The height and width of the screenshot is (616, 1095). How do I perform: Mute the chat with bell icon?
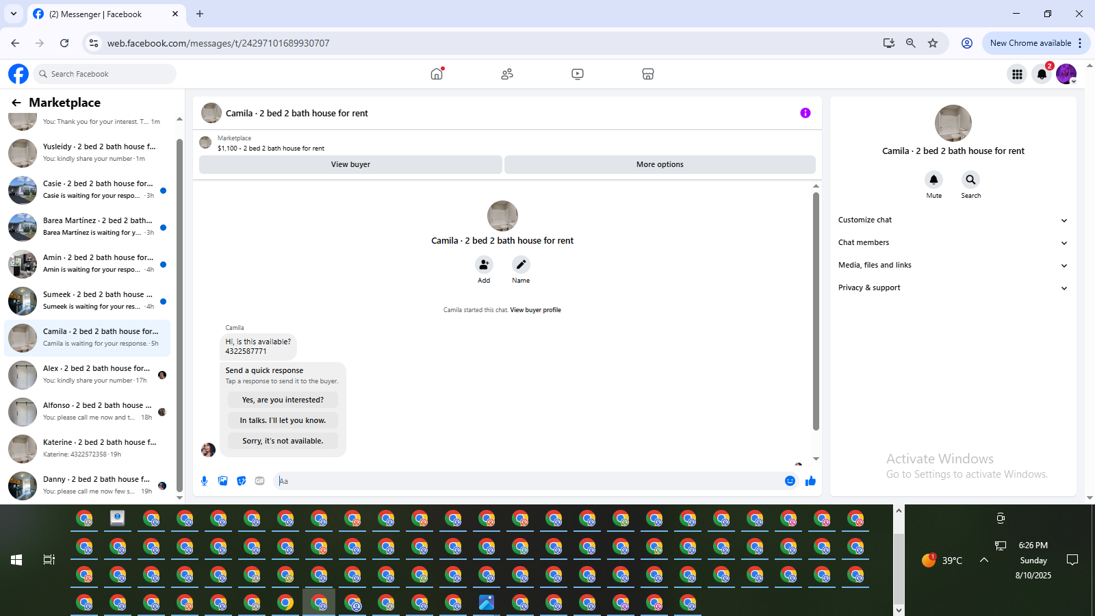tap(933, 179)
